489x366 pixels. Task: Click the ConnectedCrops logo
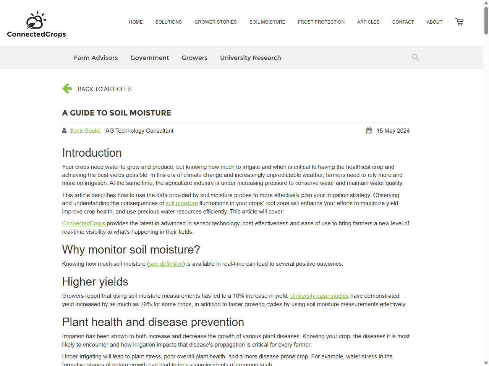(x=36, y=23)
